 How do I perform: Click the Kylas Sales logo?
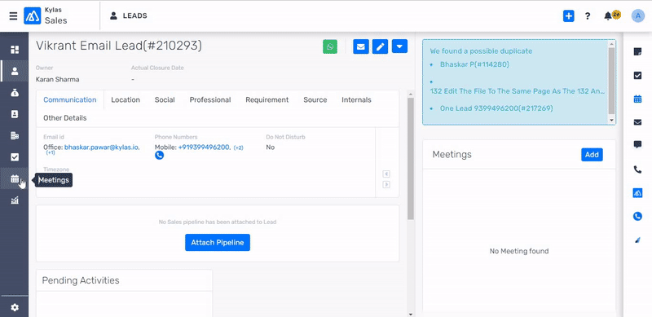46,15
